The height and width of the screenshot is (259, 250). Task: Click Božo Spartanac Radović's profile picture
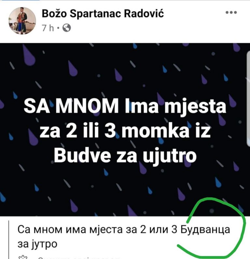[22, 21]
